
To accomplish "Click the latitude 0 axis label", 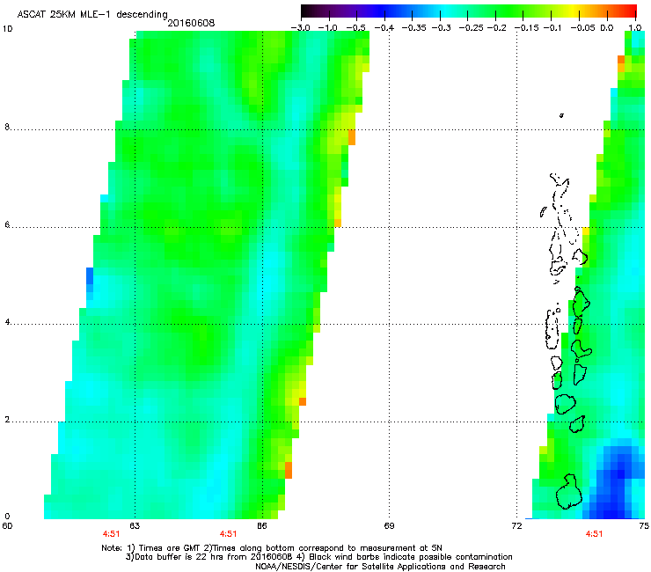I will coord(7,517).
